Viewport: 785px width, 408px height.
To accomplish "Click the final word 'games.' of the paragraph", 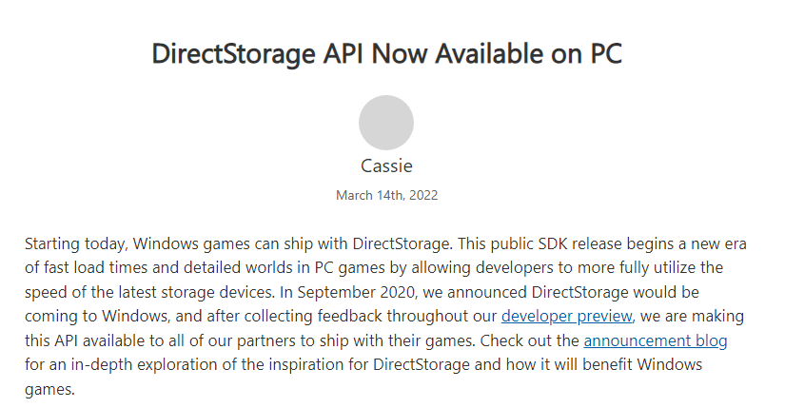I will (x=49, y=389).
